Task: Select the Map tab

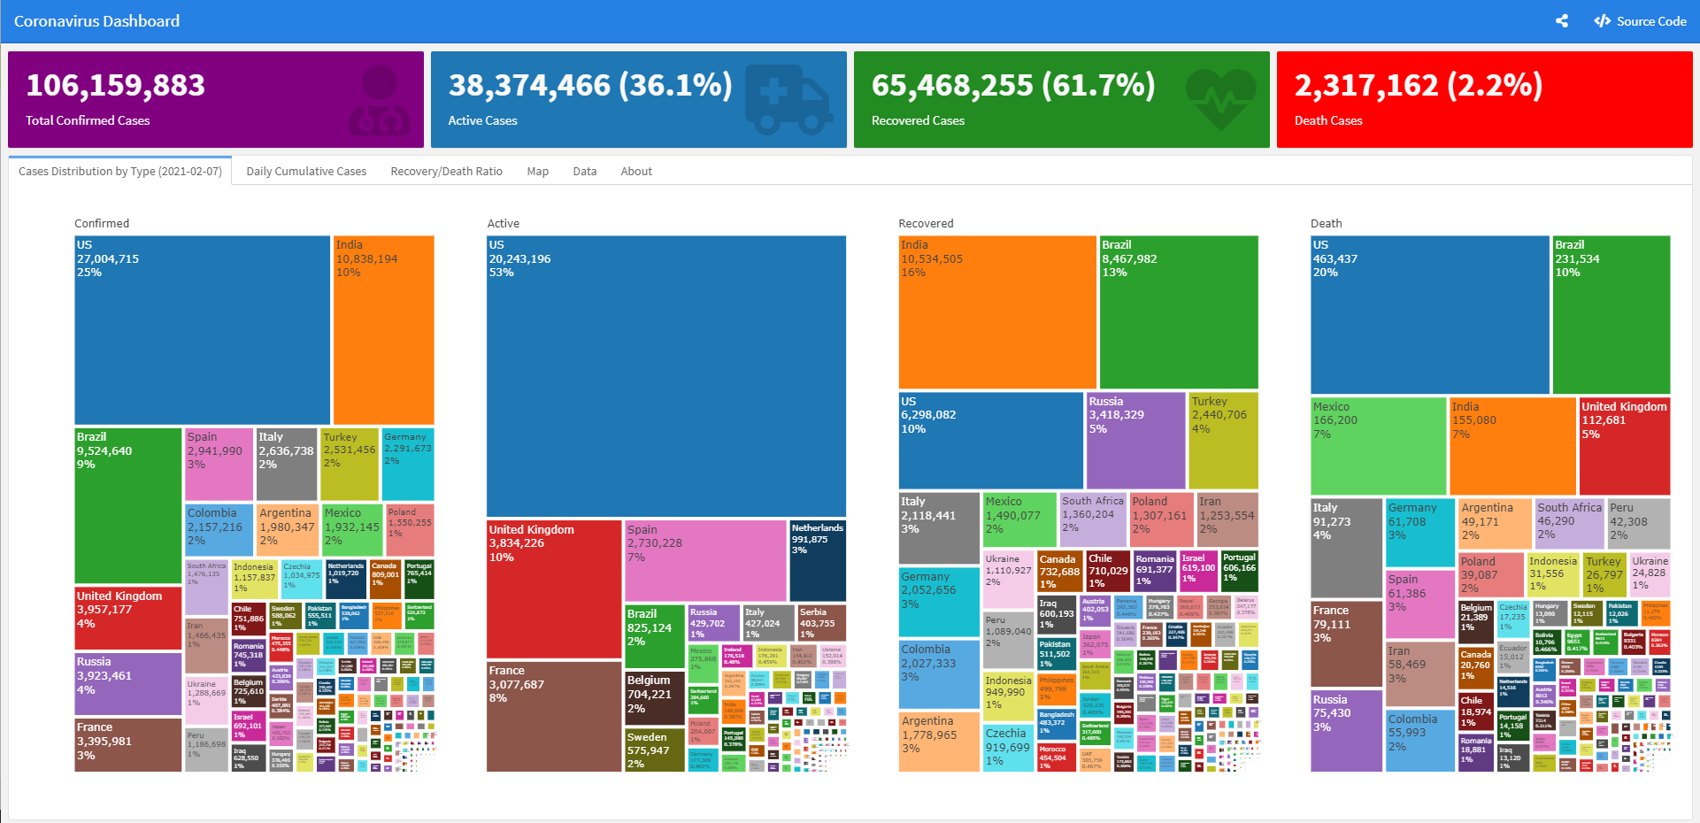Action: [537, 172]
